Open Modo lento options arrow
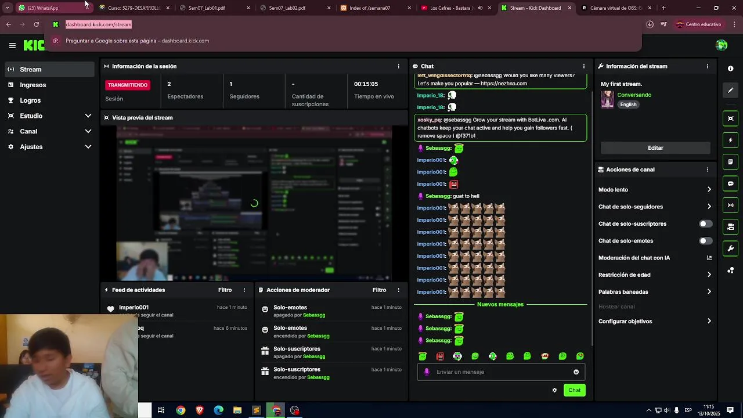743x418 pixels. (x=709, y=189)
